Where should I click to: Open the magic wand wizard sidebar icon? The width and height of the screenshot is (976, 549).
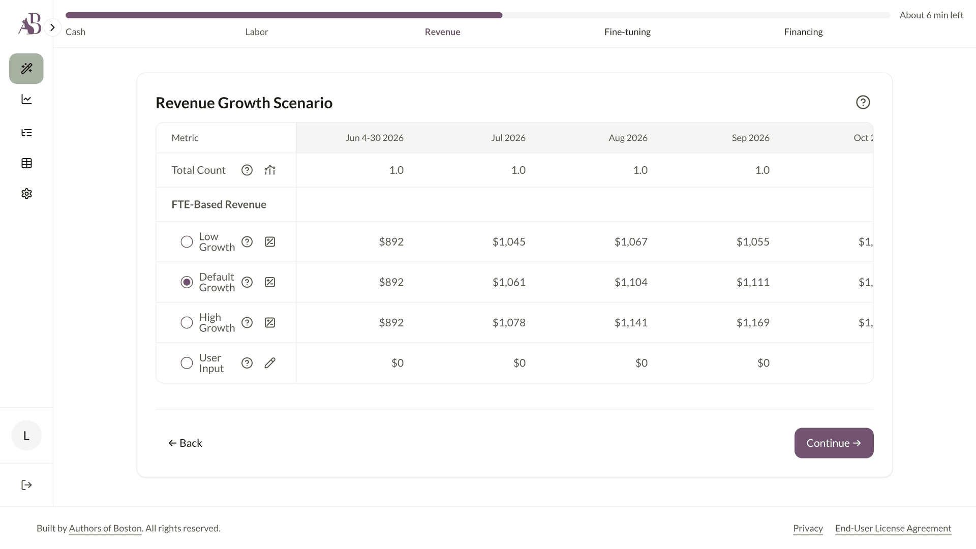26,69
